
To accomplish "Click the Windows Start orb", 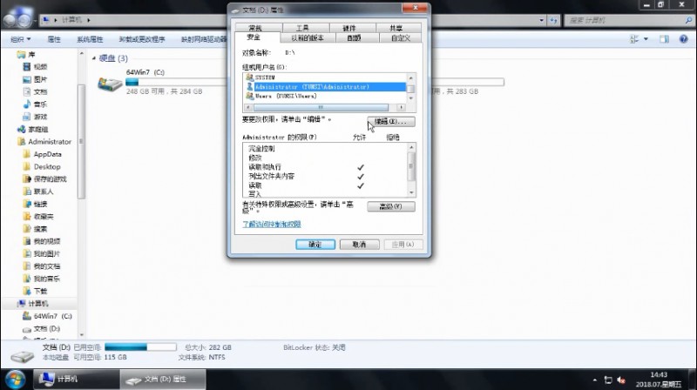I will [x=15, y=380].
